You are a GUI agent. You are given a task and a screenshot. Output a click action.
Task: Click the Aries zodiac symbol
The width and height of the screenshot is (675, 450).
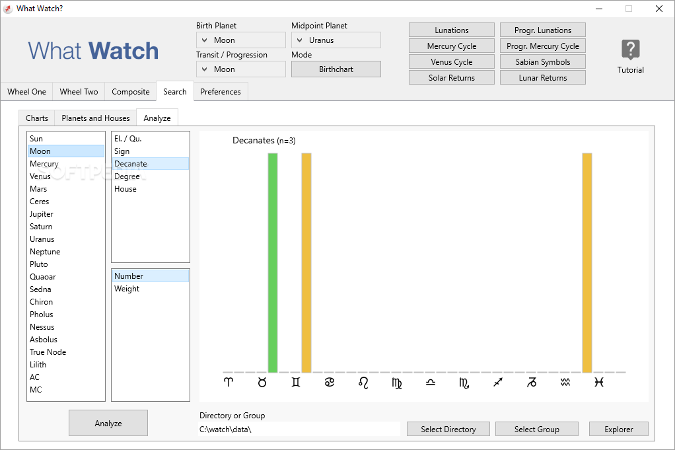(x=229, y=382)
